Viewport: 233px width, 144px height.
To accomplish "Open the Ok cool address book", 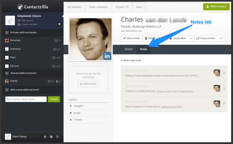I will click(33, 66).
